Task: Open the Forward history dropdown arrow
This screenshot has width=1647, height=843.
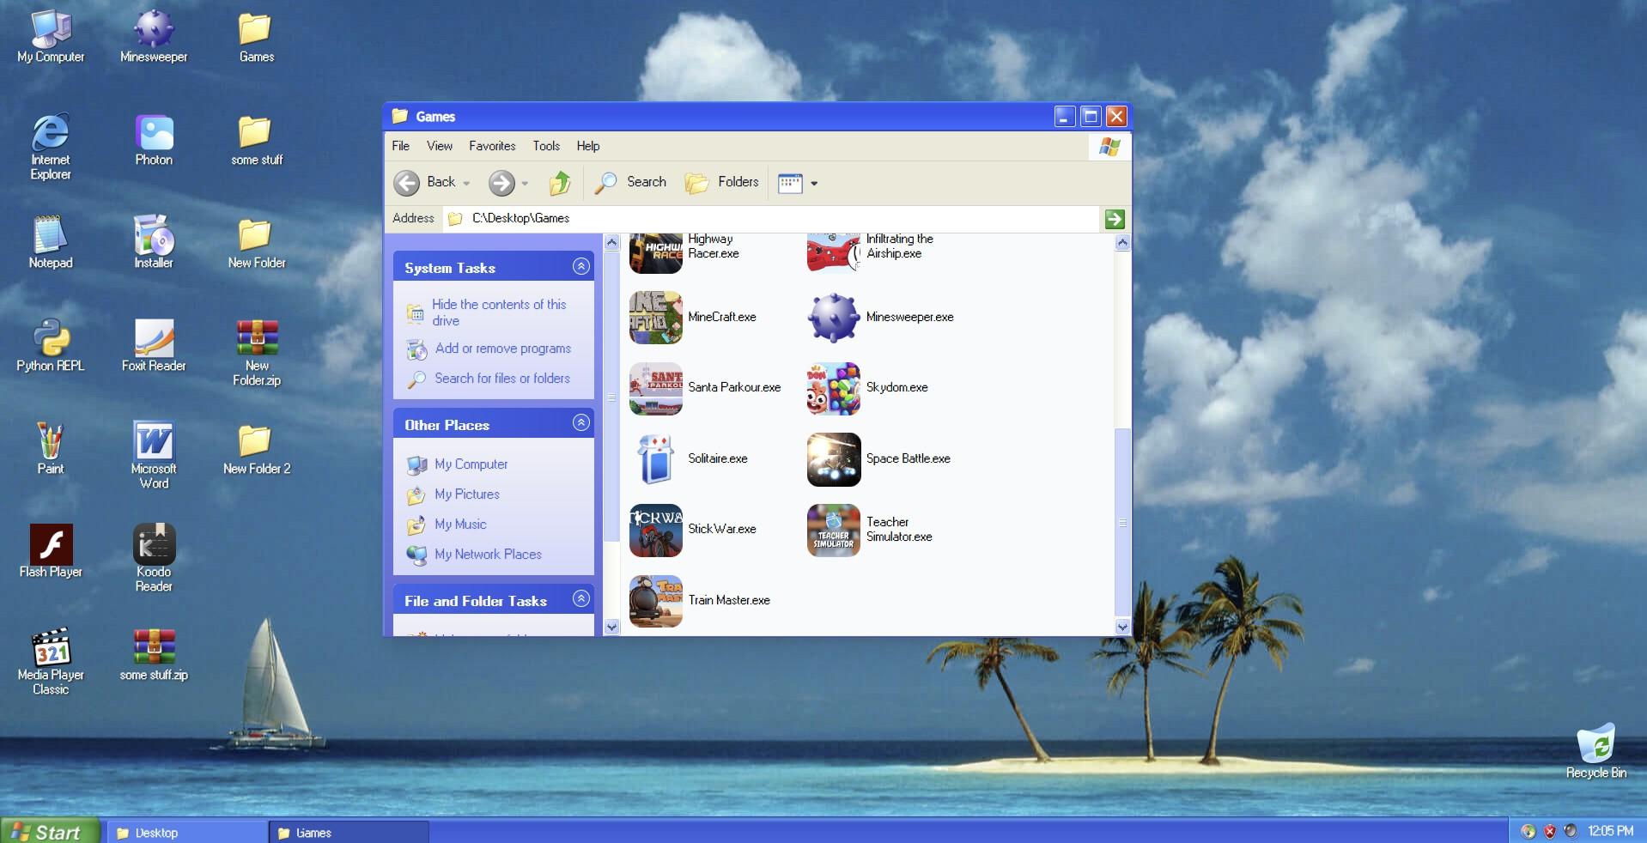Action: [x=525, y=183]
